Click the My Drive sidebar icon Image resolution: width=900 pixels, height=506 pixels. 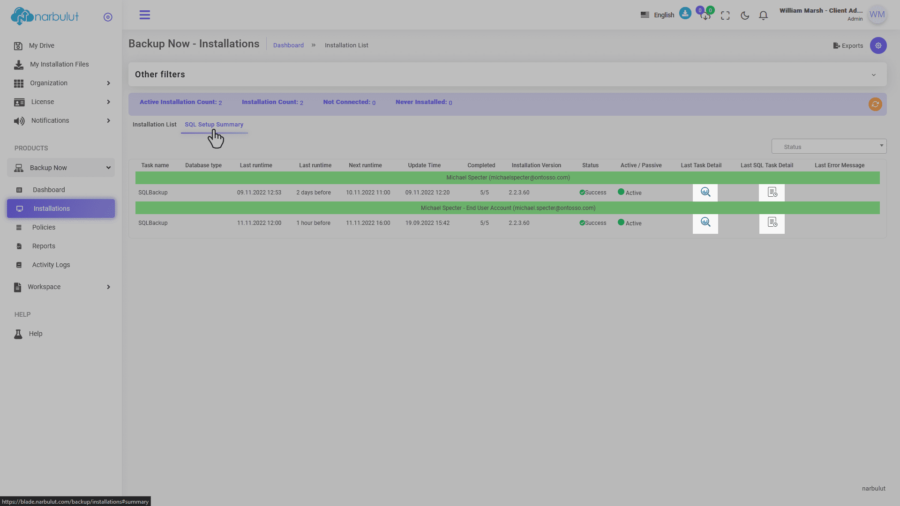[x=18, y=46]
